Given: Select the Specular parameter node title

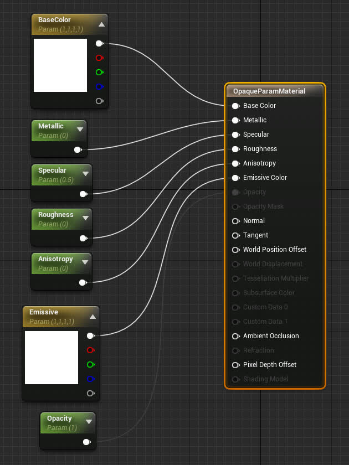Looking at the screenshot, I should (52, 170).
